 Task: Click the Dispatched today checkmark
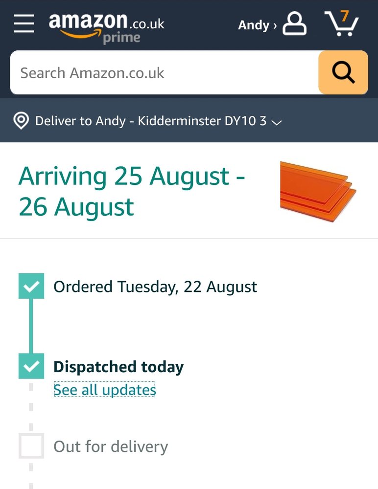point(31,366)
